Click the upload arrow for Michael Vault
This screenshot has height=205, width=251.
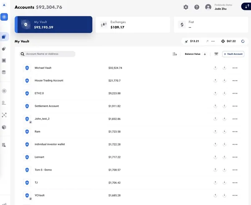coord(215,68)
